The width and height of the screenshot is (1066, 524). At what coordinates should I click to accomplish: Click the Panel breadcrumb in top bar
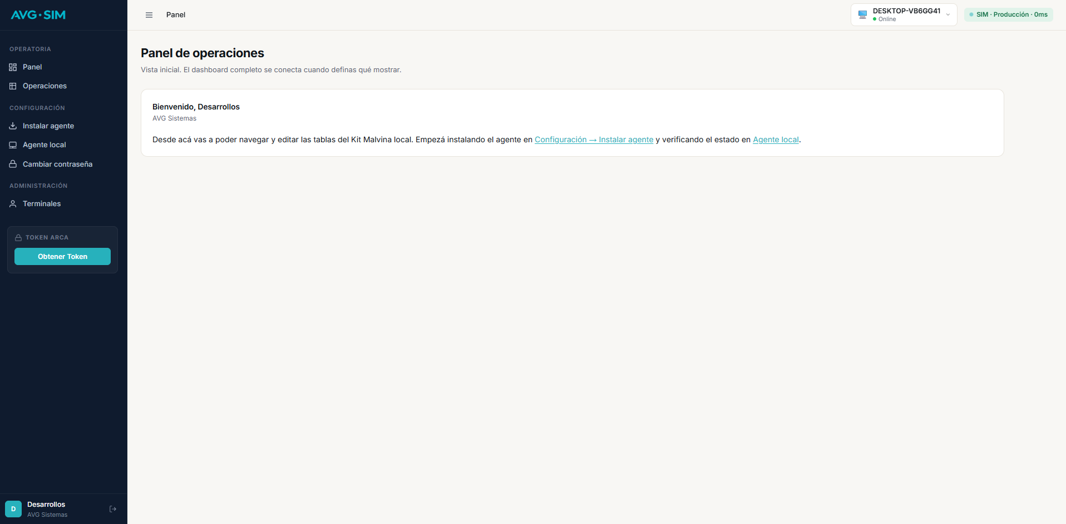coord(176,15)
